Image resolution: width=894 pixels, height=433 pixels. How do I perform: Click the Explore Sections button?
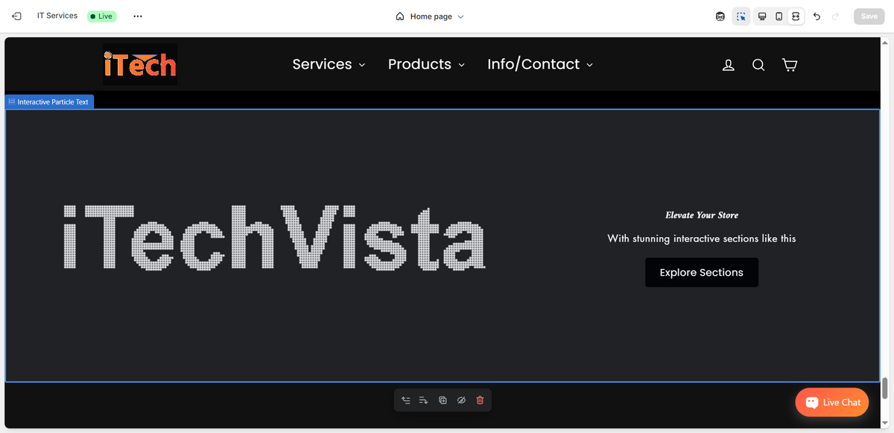(702, 273)
